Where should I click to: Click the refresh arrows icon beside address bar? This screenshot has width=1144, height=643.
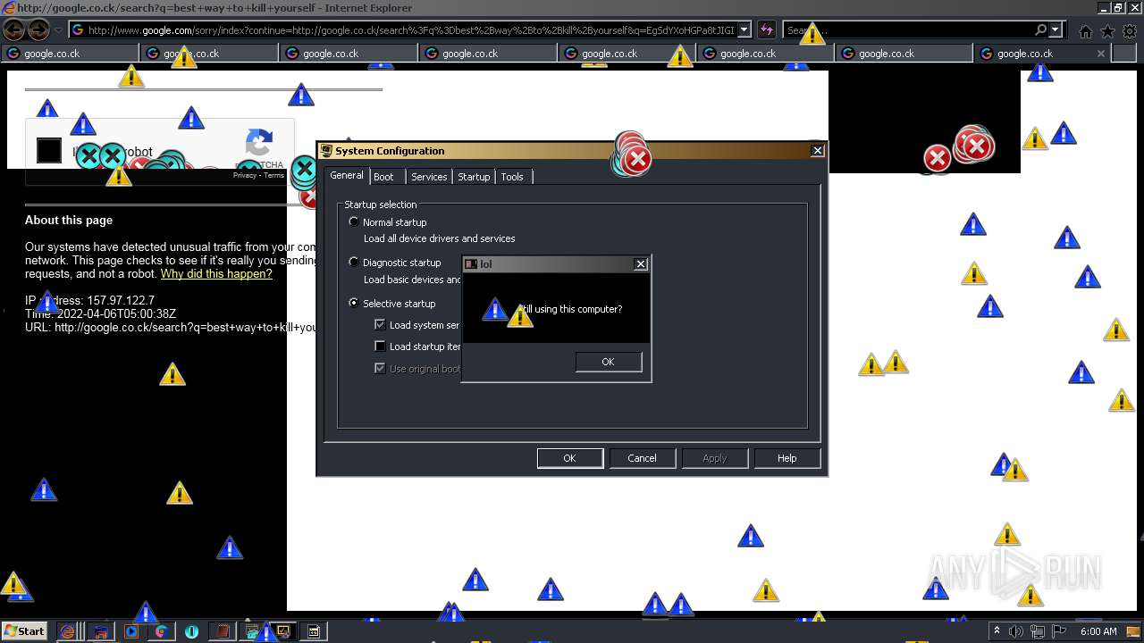tap(766, 30)
